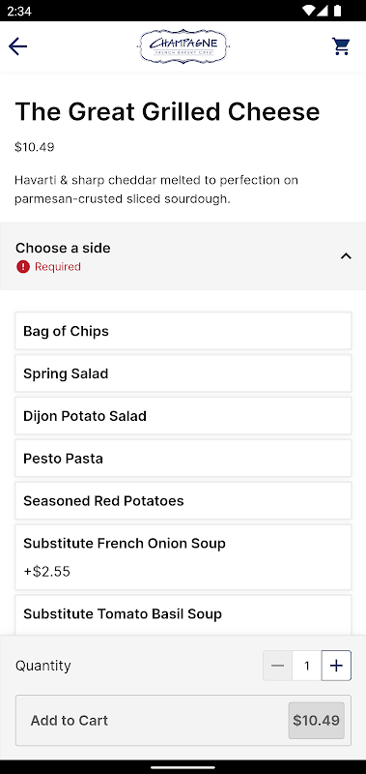Image resolution: width=366 pixels, height=774 pixels.
Task: Increase quantity with the plus icon
Action: (336, 666)
